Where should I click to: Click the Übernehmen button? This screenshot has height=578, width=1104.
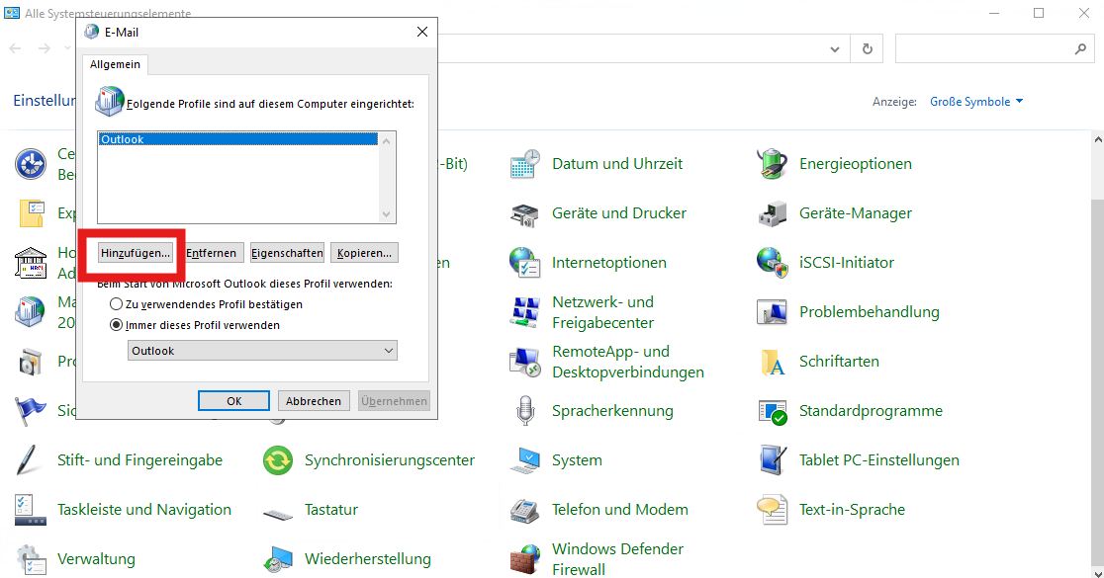tap(394, 401)
